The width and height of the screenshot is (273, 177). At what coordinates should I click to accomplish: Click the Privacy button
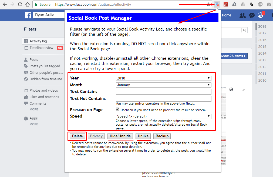coord(96,136)
